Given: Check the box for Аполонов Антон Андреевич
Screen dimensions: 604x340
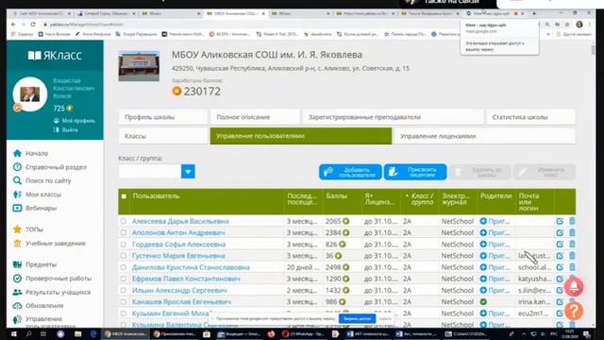Looking at the screenshot, I should 124,233.
